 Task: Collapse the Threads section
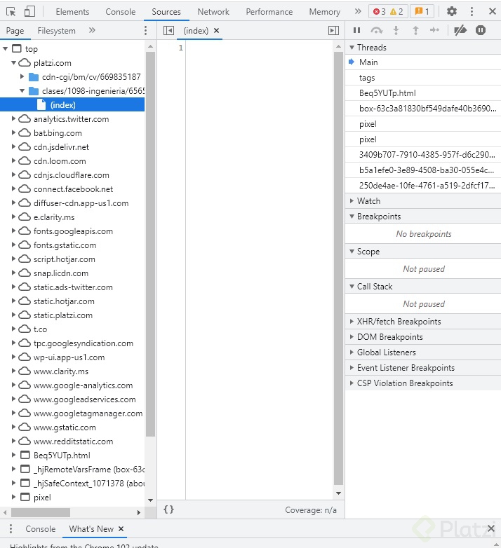tap(423, 47)
